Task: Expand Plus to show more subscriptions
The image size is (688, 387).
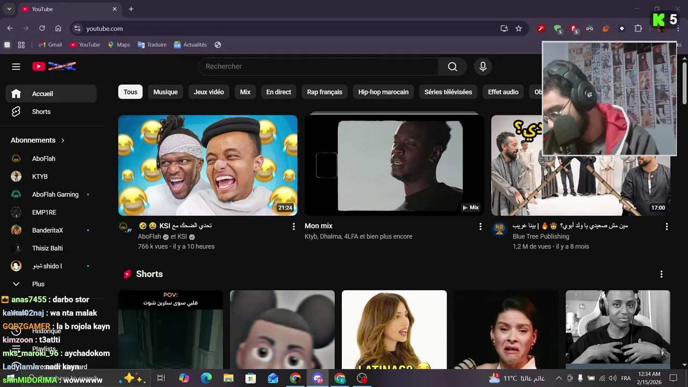Action: tap(51, 284)
